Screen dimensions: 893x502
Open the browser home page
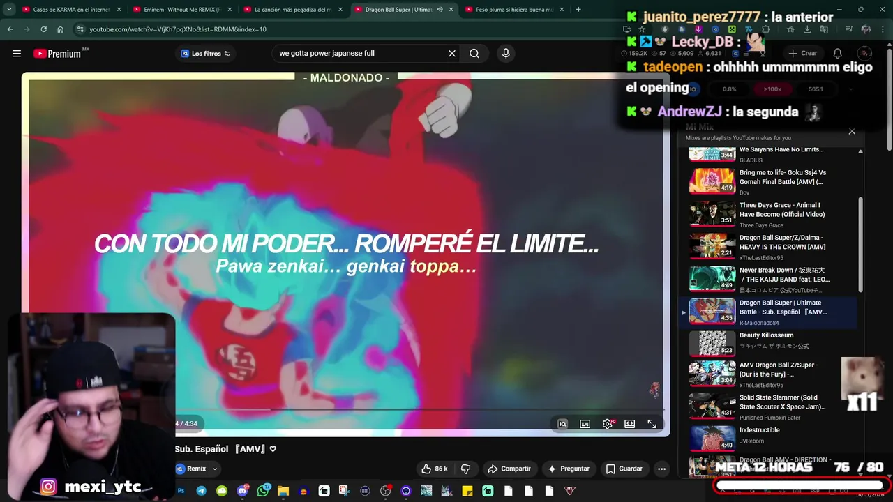pos(60,29)
